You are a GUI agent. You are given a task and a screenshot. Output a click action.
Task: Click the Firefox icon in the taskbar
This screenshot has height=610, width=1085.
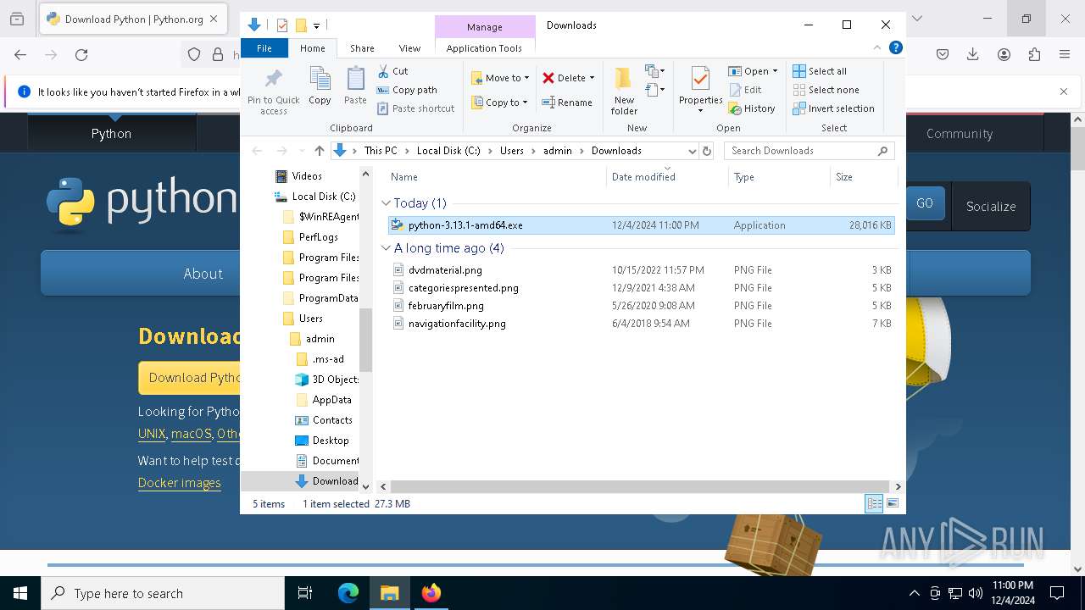click(x=431, y=593)
